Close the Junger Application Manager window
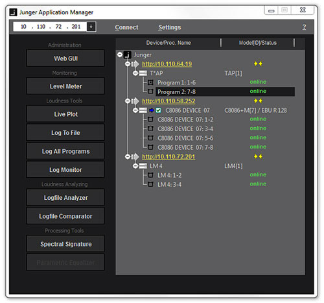 [303, 10]
